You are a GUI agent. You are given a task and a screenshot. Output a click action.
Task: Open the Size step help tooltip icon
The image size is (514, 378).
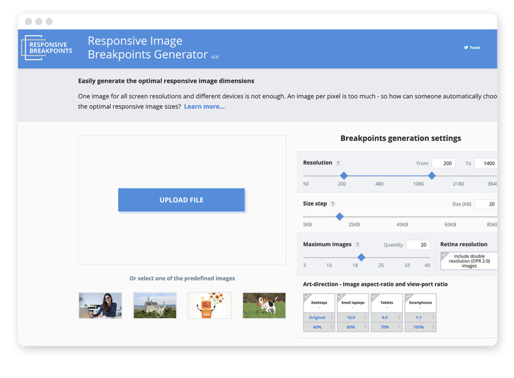tap(332, 204)
